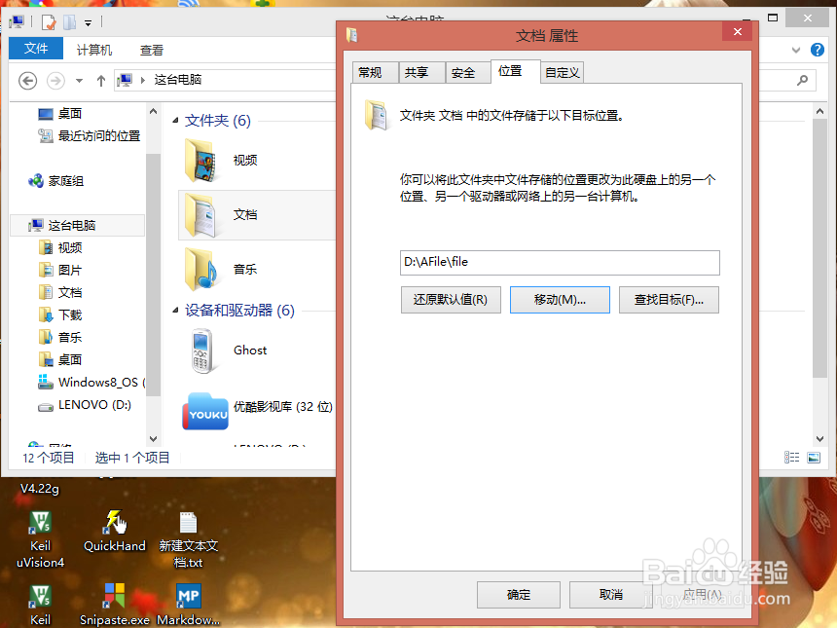Click the location path field D:\AFile\file
837x628 pixels.
pyautogui.click(x=560, y=262)
